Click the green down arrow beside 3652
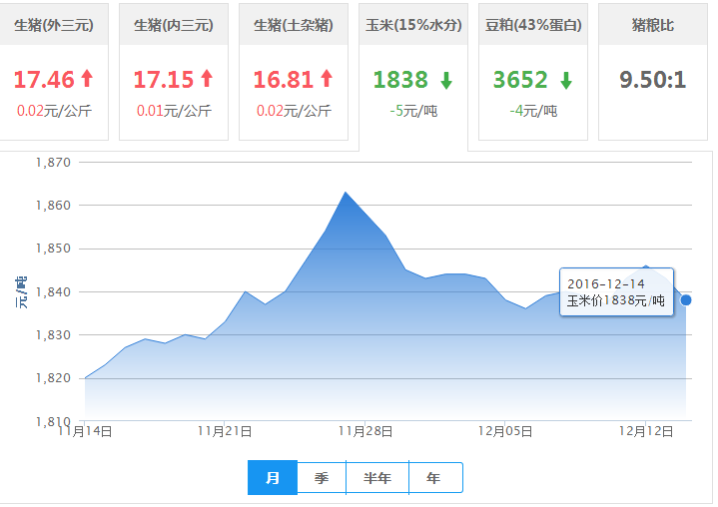718x507 pixels. click(x=566, y=81)
